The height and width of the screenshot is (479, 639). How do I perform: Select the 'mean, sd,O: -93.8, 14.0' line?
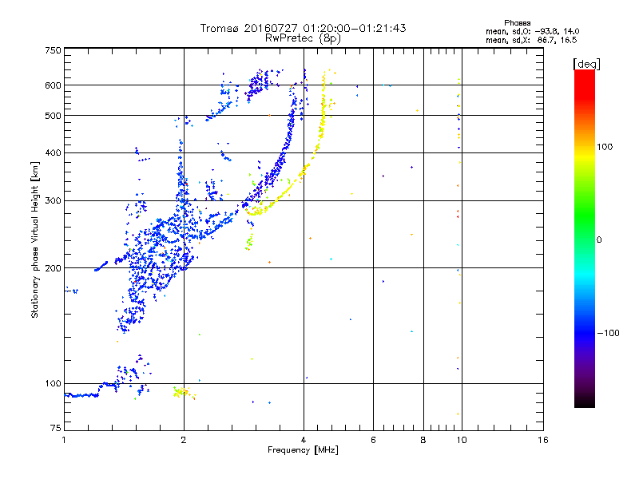click(x=532, y=31)
